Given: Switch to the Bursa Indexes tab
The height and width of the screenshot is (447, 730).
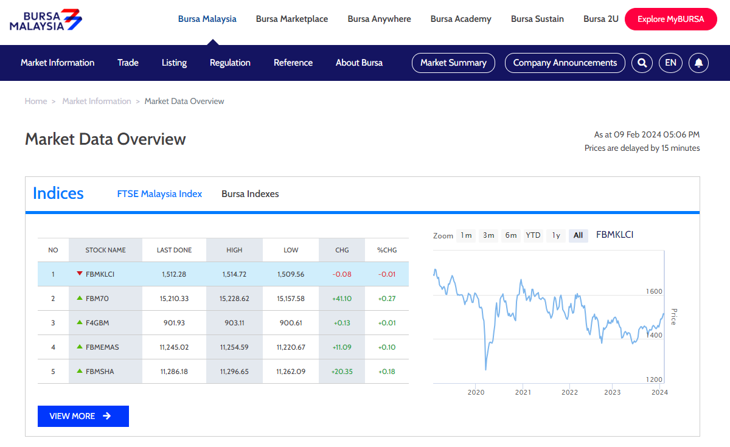Looking at the screenshot, I should coord(250,194).
